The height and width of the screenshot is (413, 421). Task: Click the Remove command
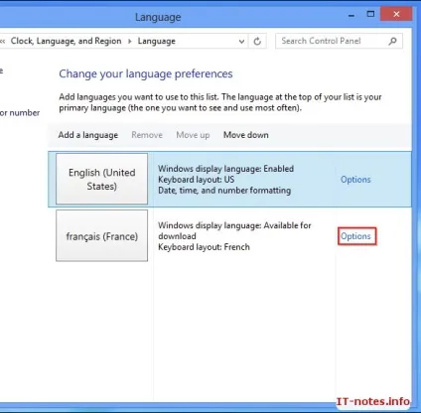click(147, 135)
